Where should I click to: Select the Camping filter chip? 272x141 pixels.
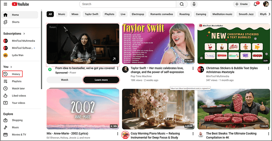201,14
